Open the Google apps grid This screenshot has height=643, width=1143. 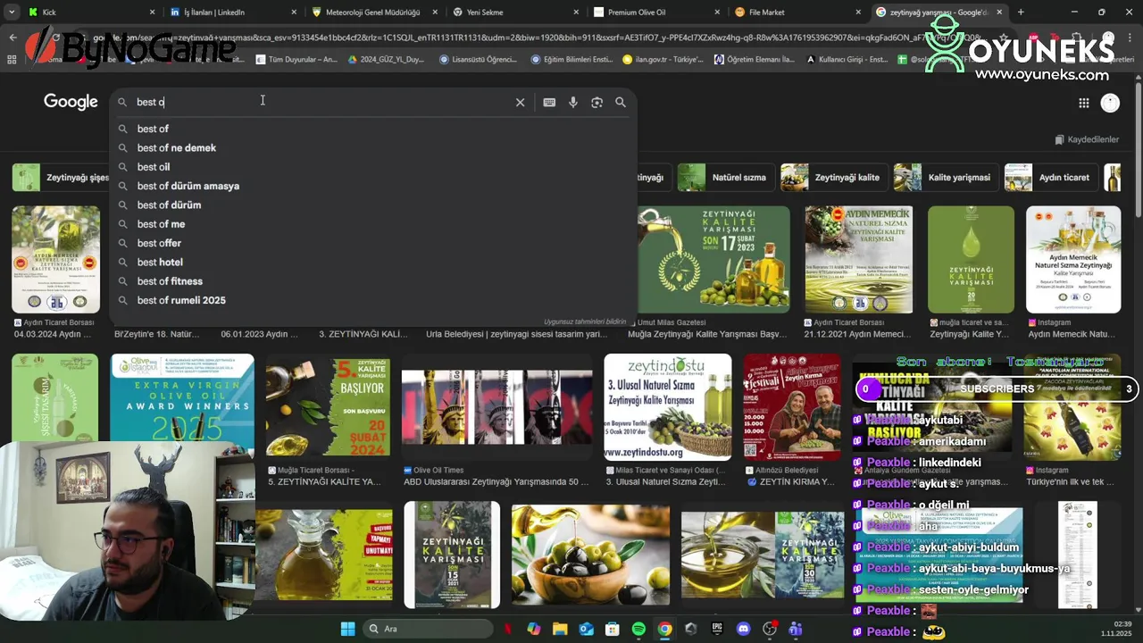click(x=1084, y=103)
